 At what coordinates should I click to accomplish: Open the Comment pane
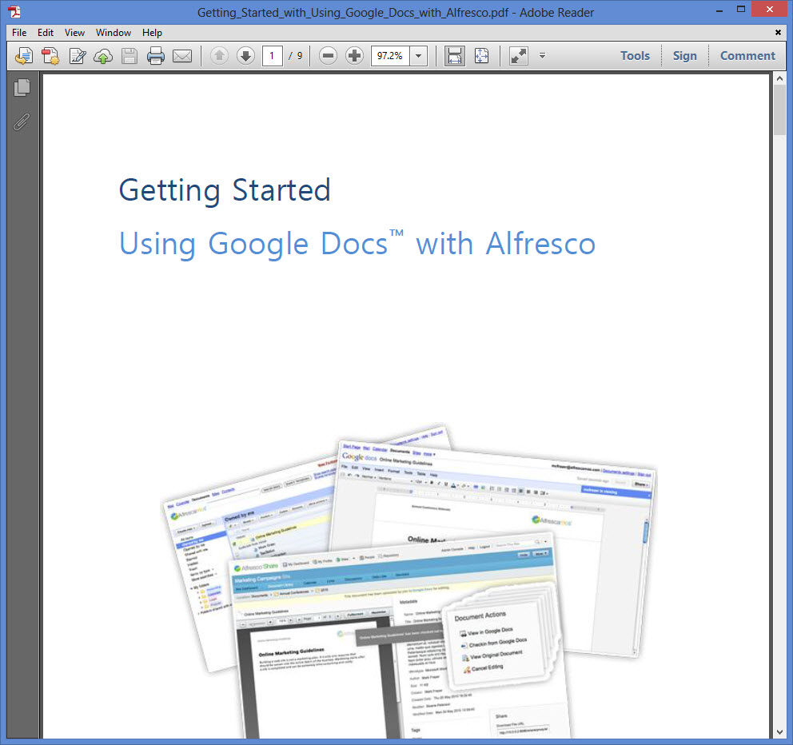tap(747, 55)
